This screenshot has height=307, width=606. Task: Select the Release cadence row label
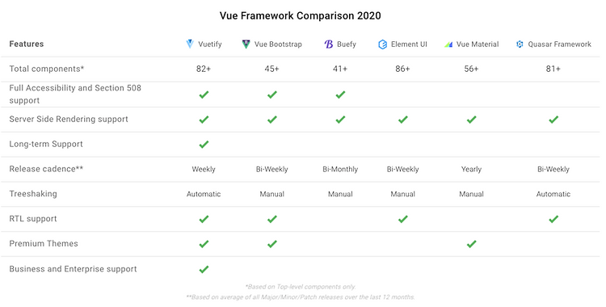(46, 169)
